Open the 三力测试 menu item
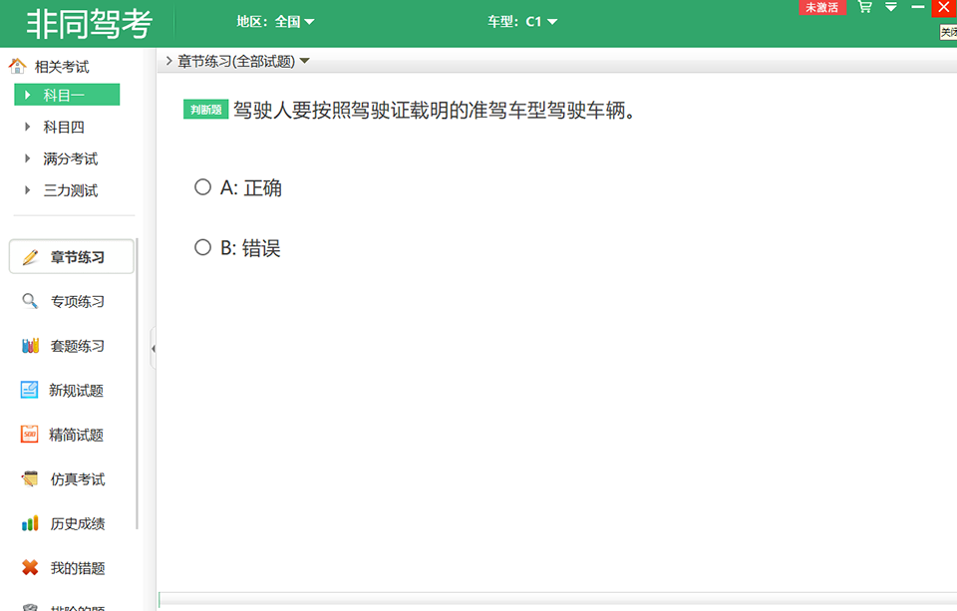The width and height of the screenshot is (957, 611). [x=63, y=190]
